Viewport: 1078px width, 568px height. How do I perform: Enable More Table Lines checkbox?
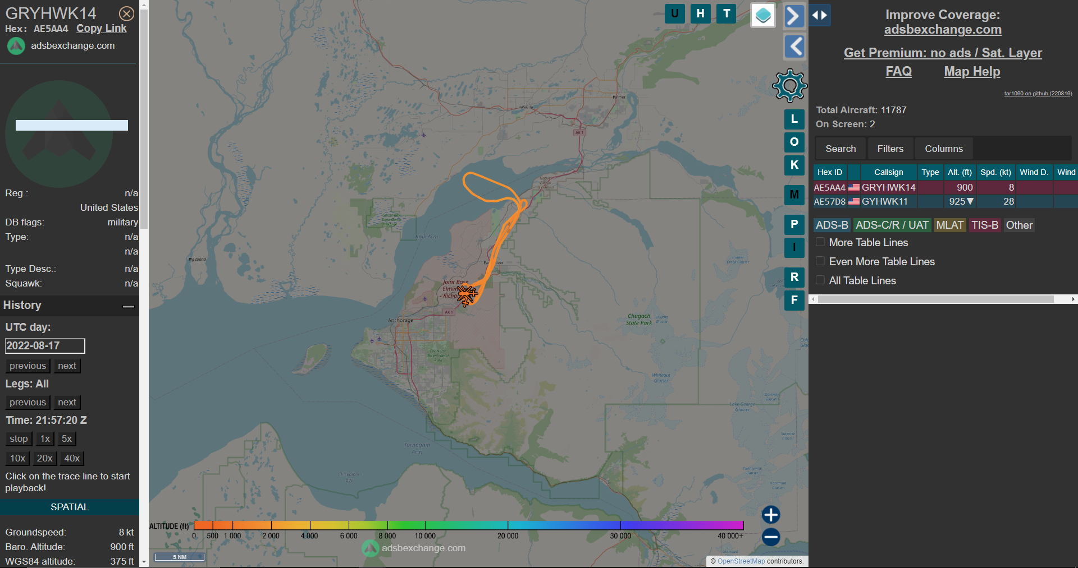(x=820, y=242)
